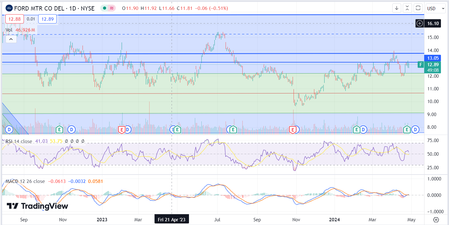Click the 15.00 price scale label

click(433, 37)
